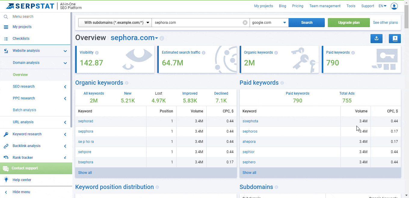409x198 pixels.
Task: Click the Keyword research key icon
Action: tap(6, 134)
